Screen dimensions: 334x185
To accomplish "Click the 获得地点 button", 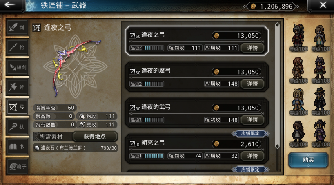I will click(95, 136).
